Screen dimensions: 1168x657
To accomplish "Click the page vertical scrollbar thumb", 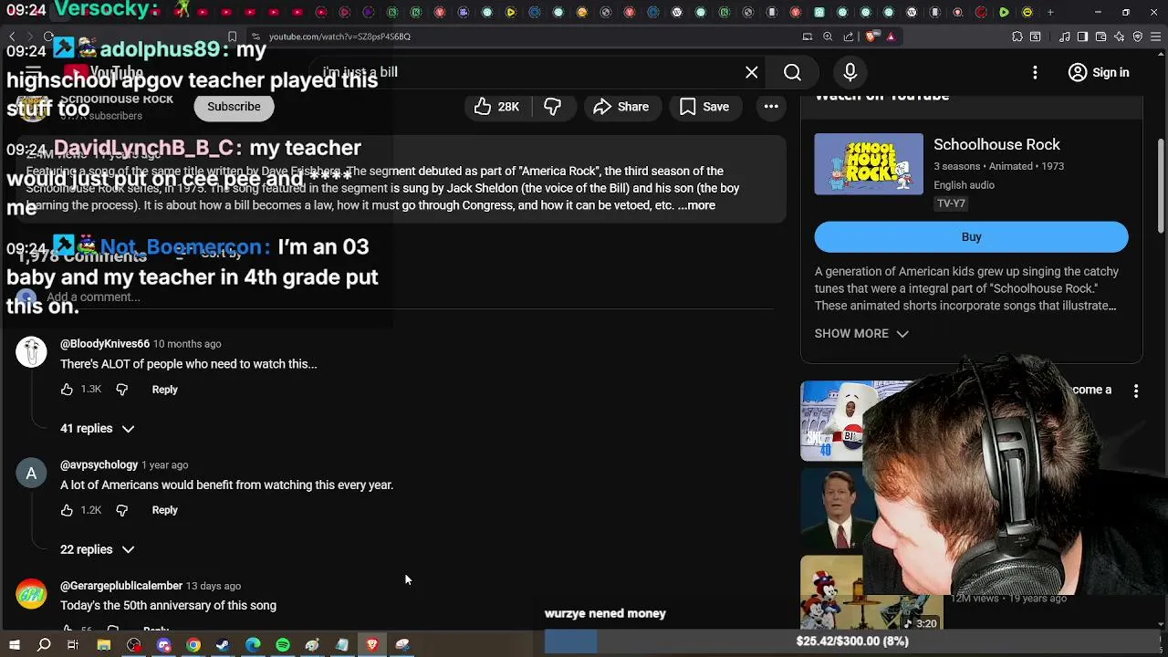I will (1161, 185).
